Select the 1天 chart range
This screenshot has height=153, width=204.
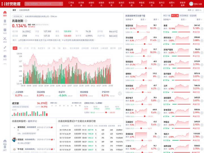point(15,48)
